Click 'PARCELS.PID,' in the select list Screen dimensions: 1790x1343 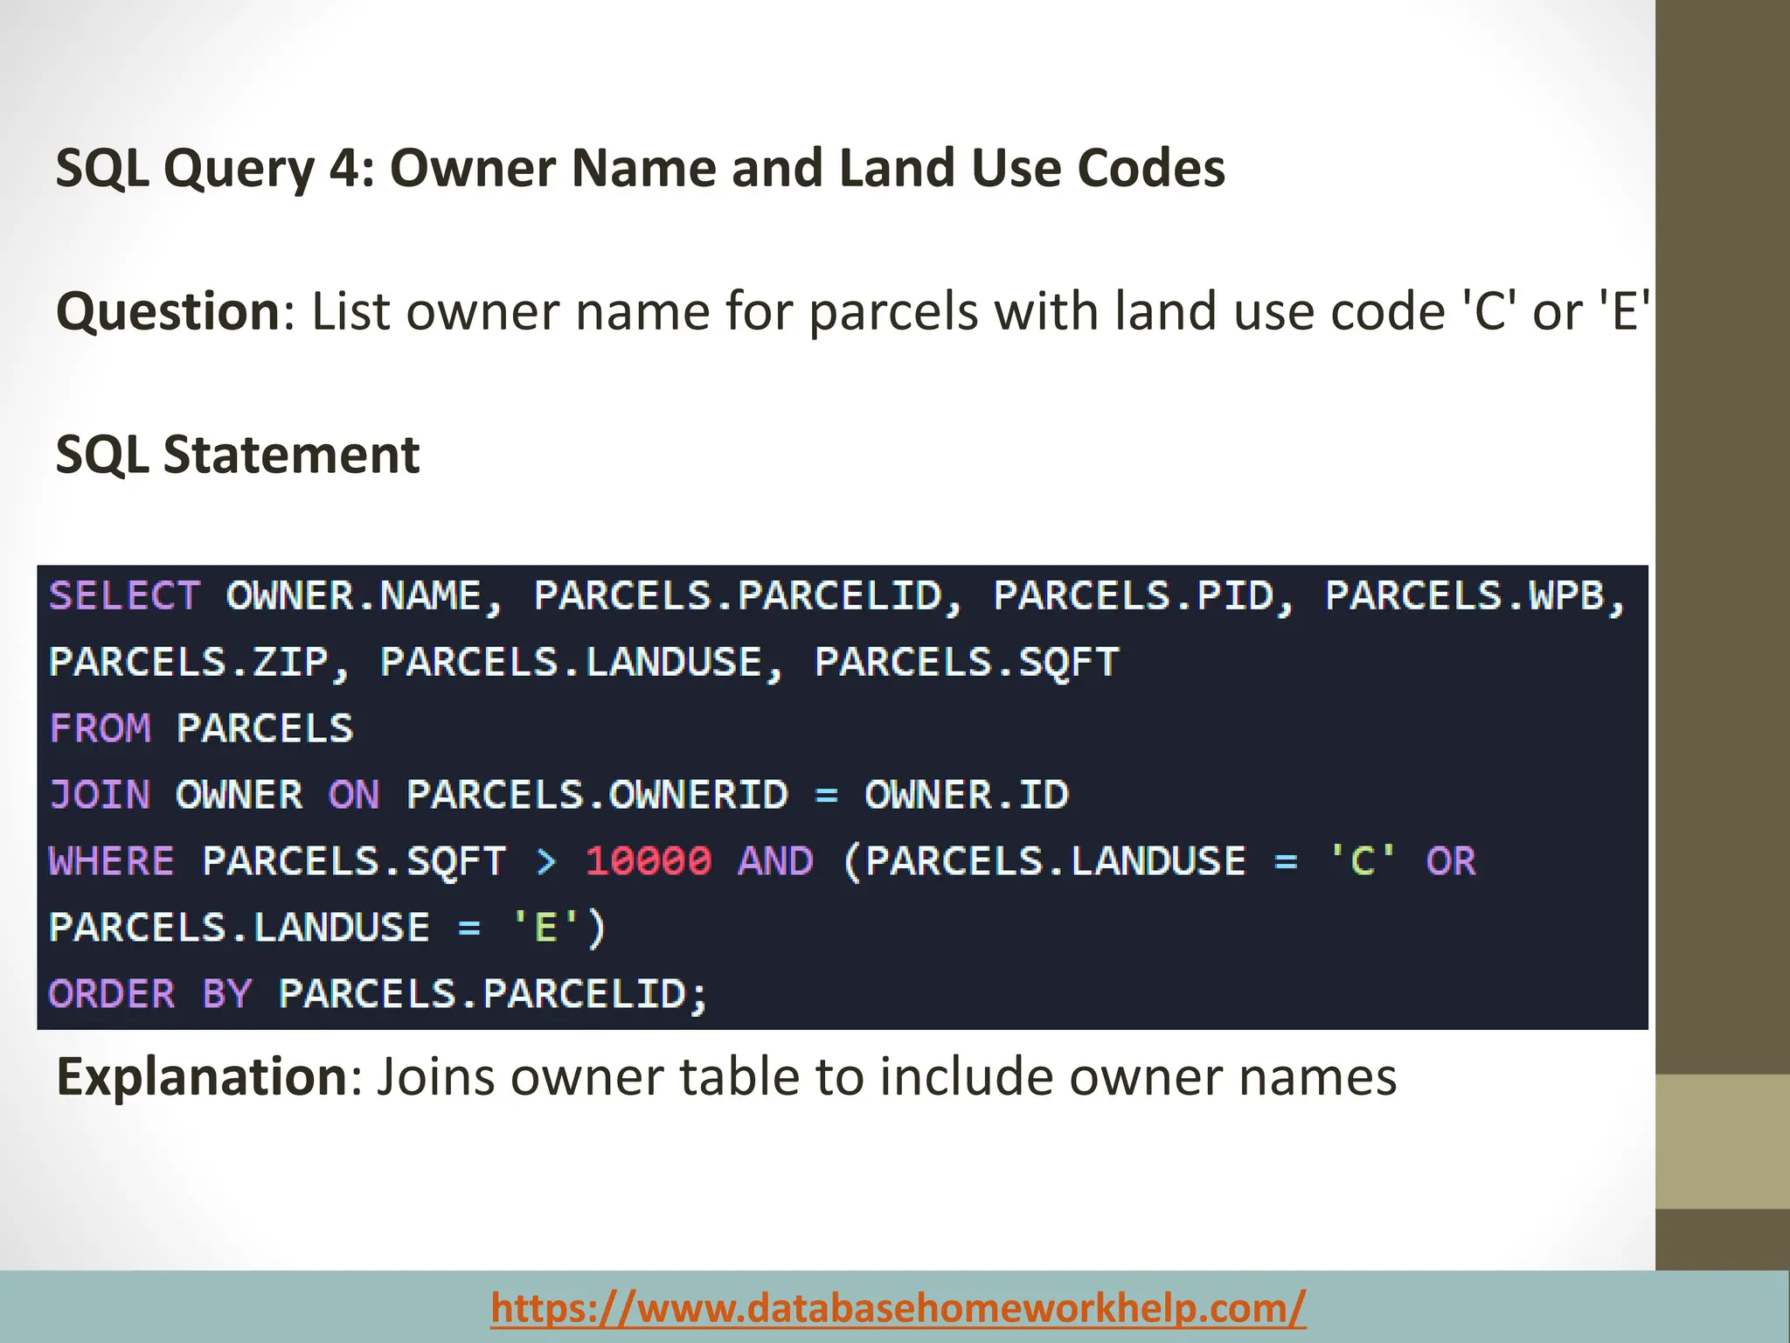coord(1144,596)
